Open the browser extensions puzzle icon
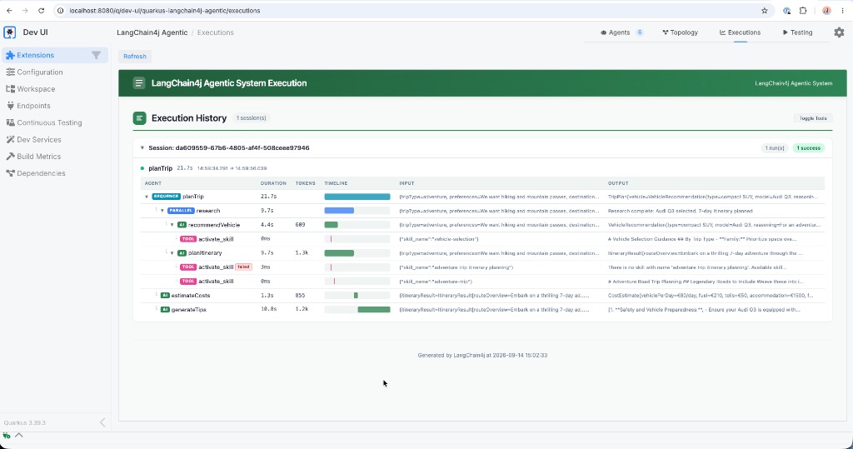This screenshot has width=853, height=449. tap(803, 10)
